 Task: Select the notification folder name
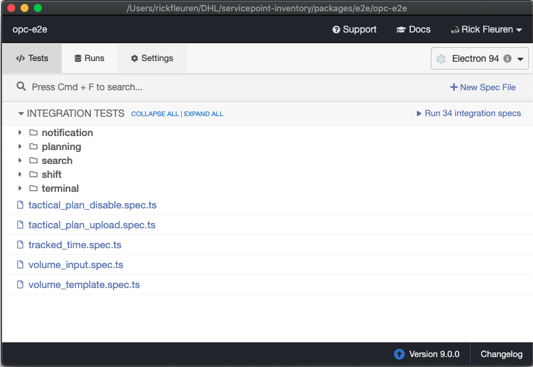(x=67, y=133)
